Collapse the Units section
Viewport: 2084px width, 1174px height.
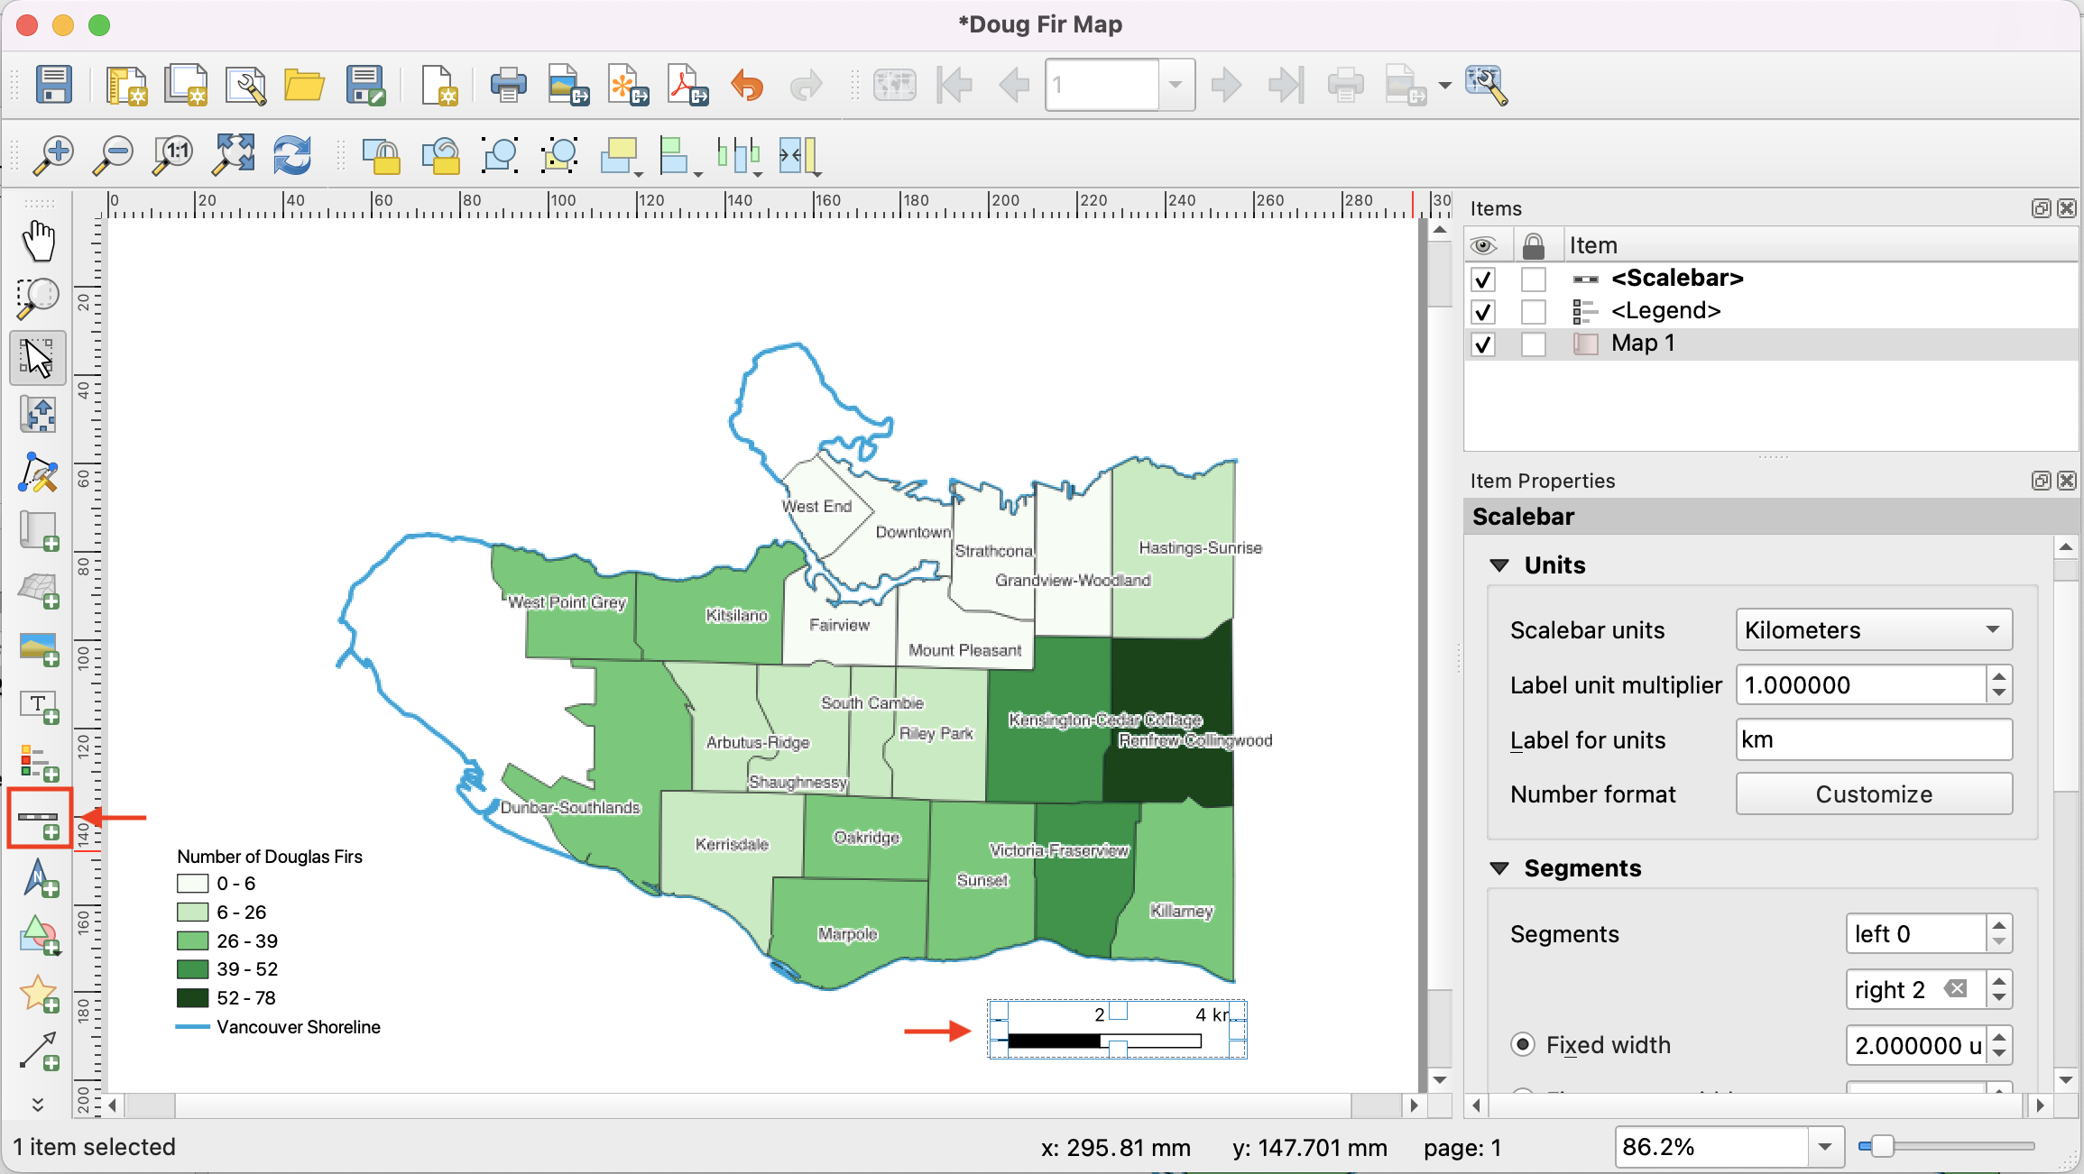[1499, 565]
